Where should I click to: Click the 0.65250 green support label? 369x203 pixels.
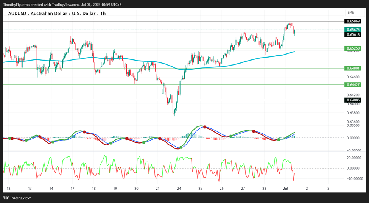click(x=352, y=48)
